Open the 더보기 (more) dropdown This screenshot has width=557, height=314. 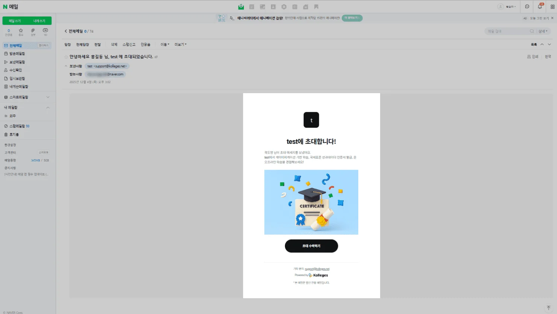[x=180, y=44]
